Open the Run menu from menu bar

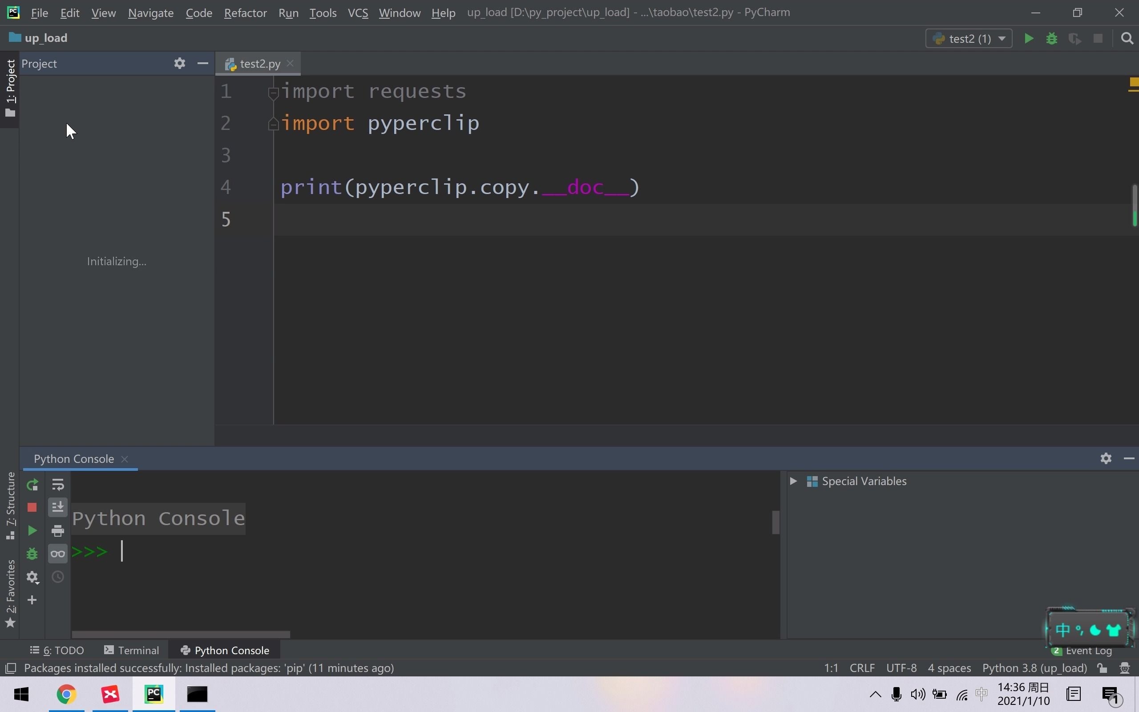[x=288, y=12]
